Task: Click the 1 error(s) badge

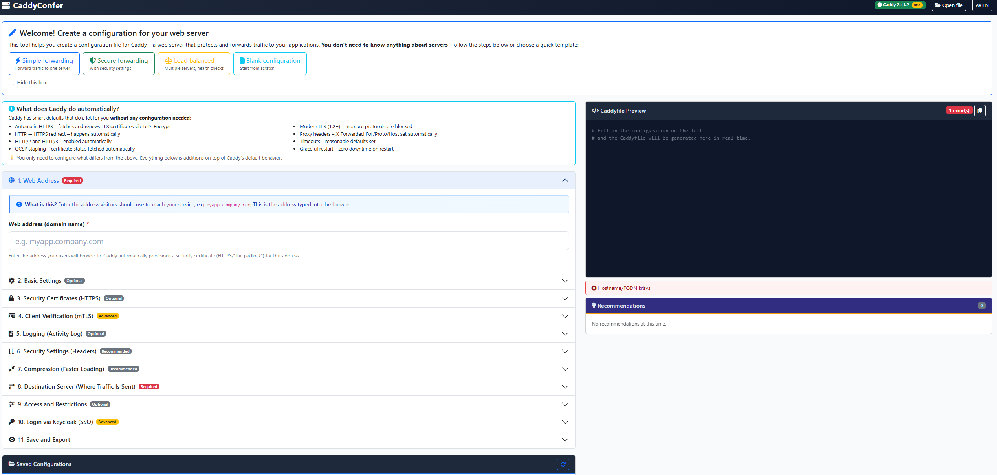Action: tap(959, 111)
